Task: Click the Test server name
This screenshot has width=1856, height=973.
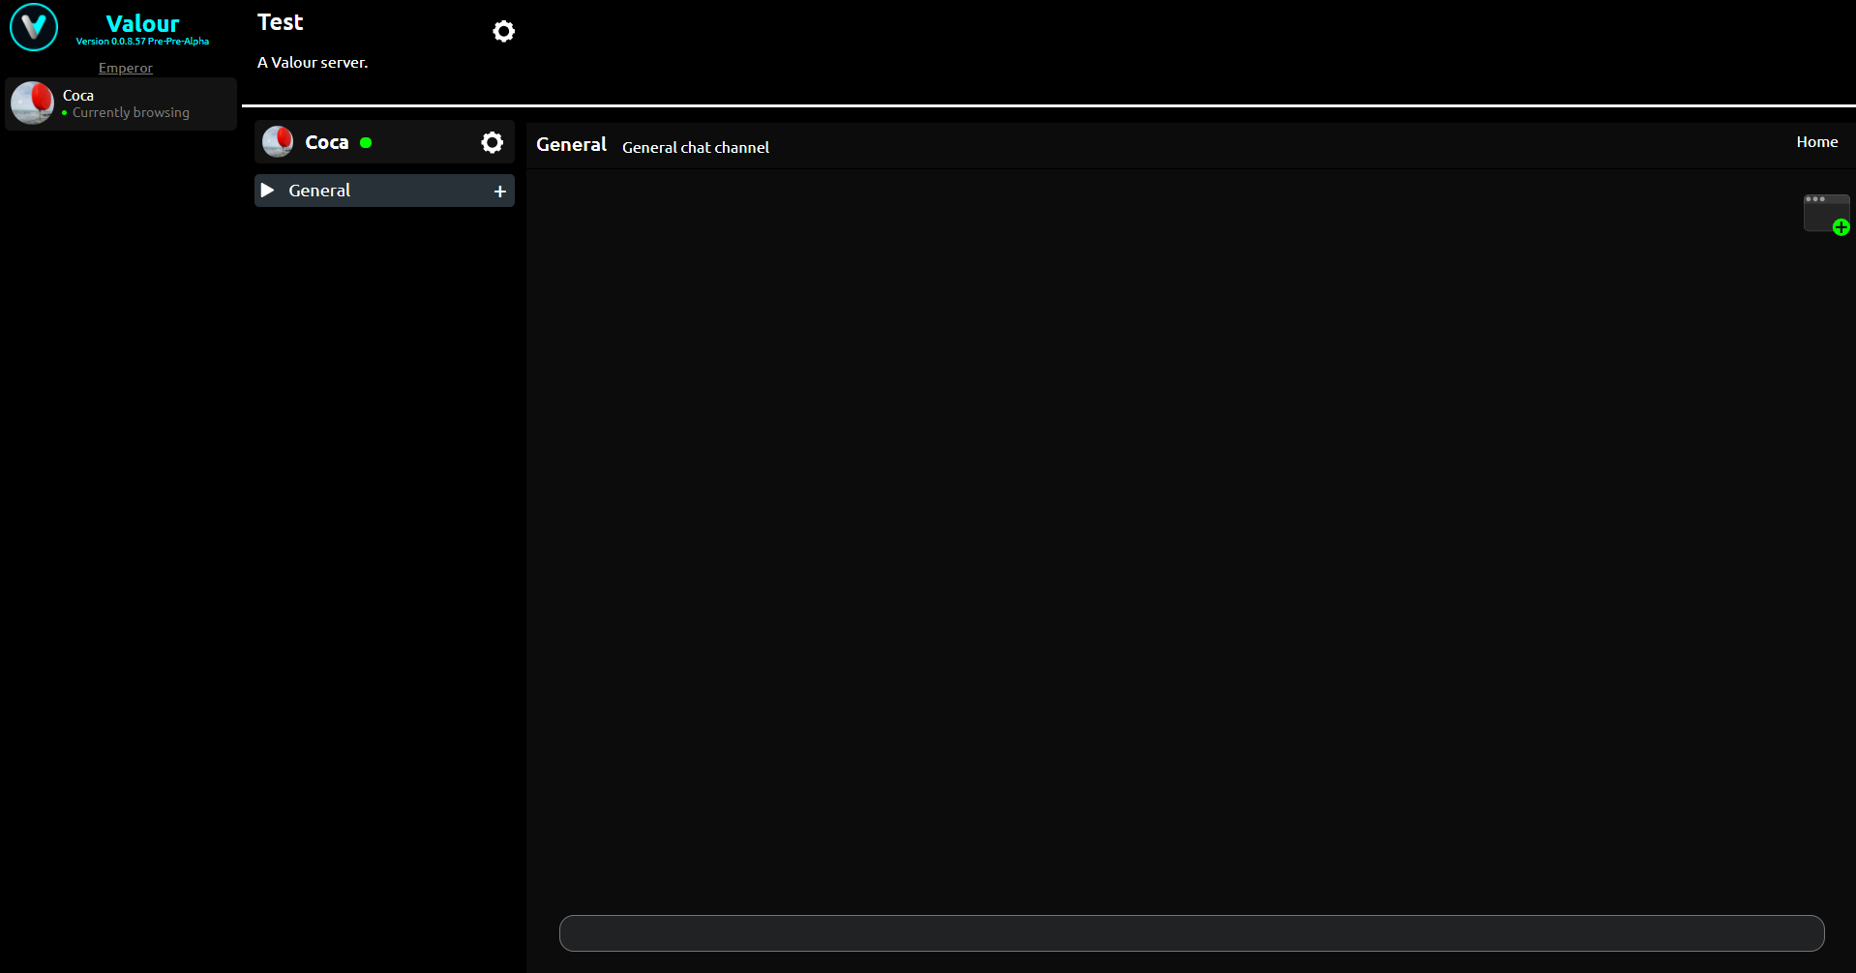Action: pos(280,22)
